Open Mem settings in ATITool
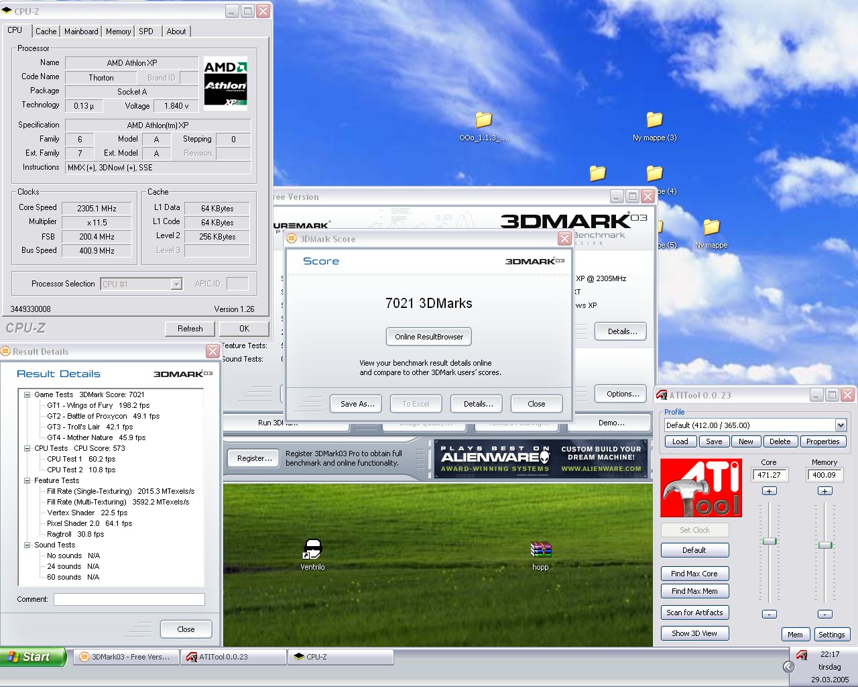 795,635
